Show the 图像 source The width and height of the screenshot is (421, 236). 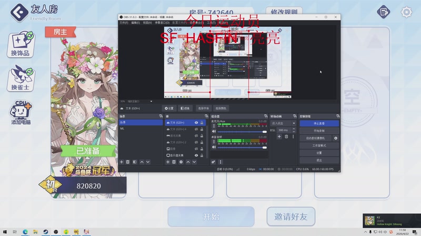(x=196, y=149)
